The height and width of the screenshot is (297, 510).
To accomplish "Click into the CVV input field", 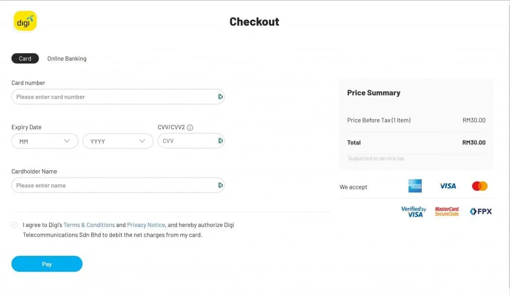I will 187,141.
